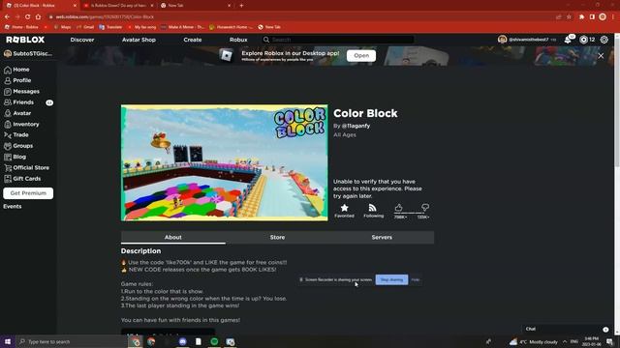
Task: Open the Chrome three-dot menu
Action: (613, 17)
